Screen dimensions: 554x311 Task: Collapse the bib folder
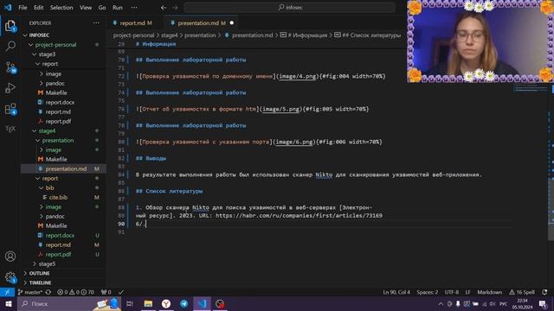[42, 188]
